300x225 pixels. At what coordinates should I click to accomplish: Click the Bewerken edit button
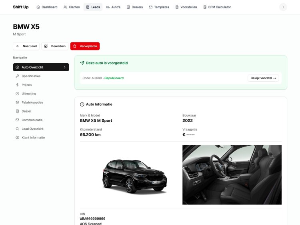55,46
